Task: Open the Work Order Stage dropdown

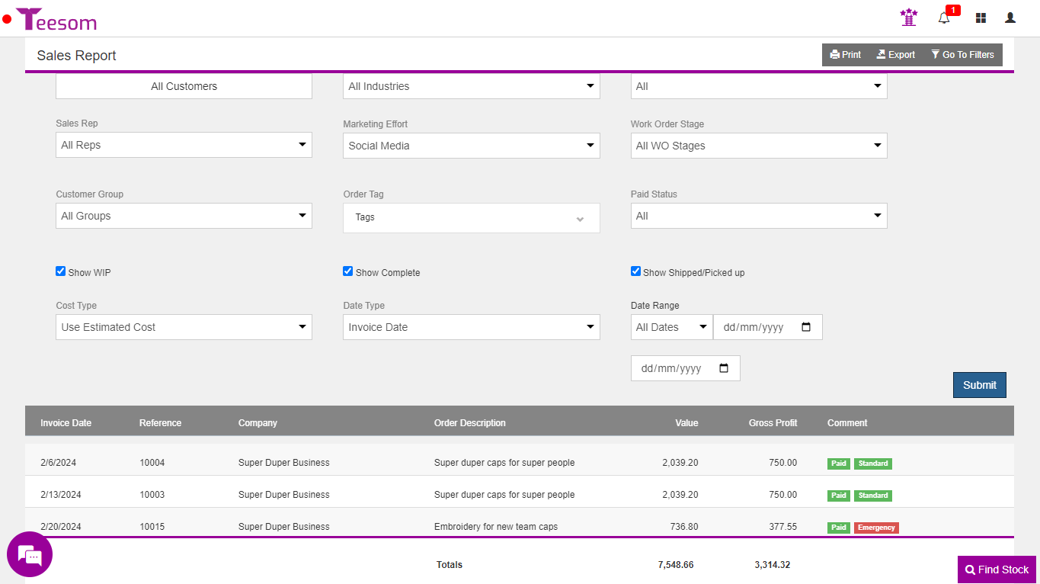Action: pyautogui.click(x=758, y=146)
